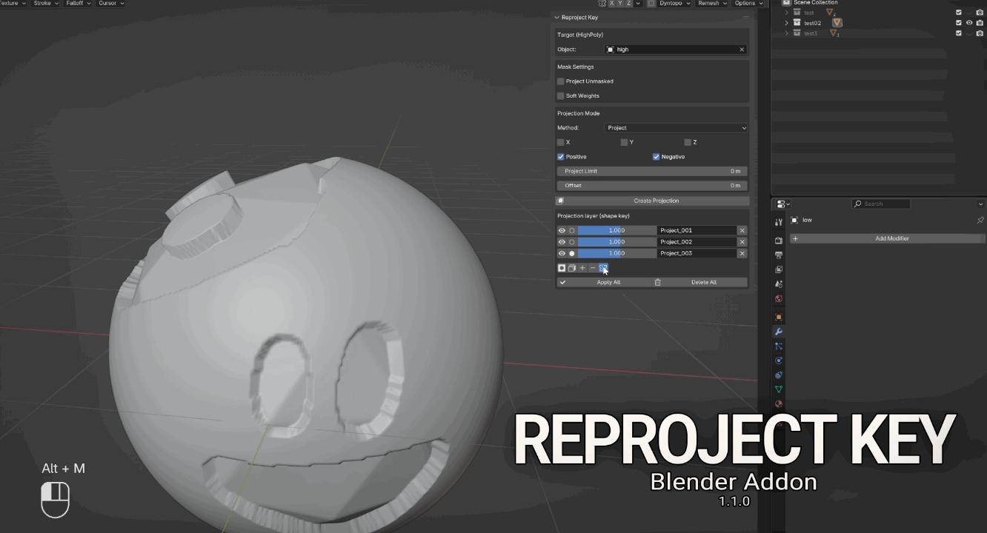The image size is (987, 533).
Task: Delete the Project_003 layer with its X
Action: click(x=742, y=253)
